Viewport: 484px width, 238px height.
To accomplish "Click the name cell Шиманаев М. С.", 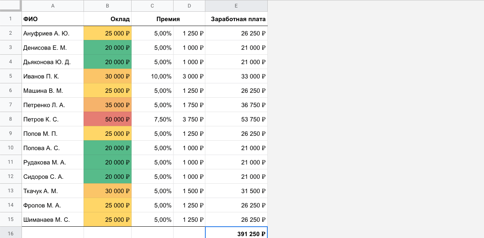I will (x=53, y=220).
